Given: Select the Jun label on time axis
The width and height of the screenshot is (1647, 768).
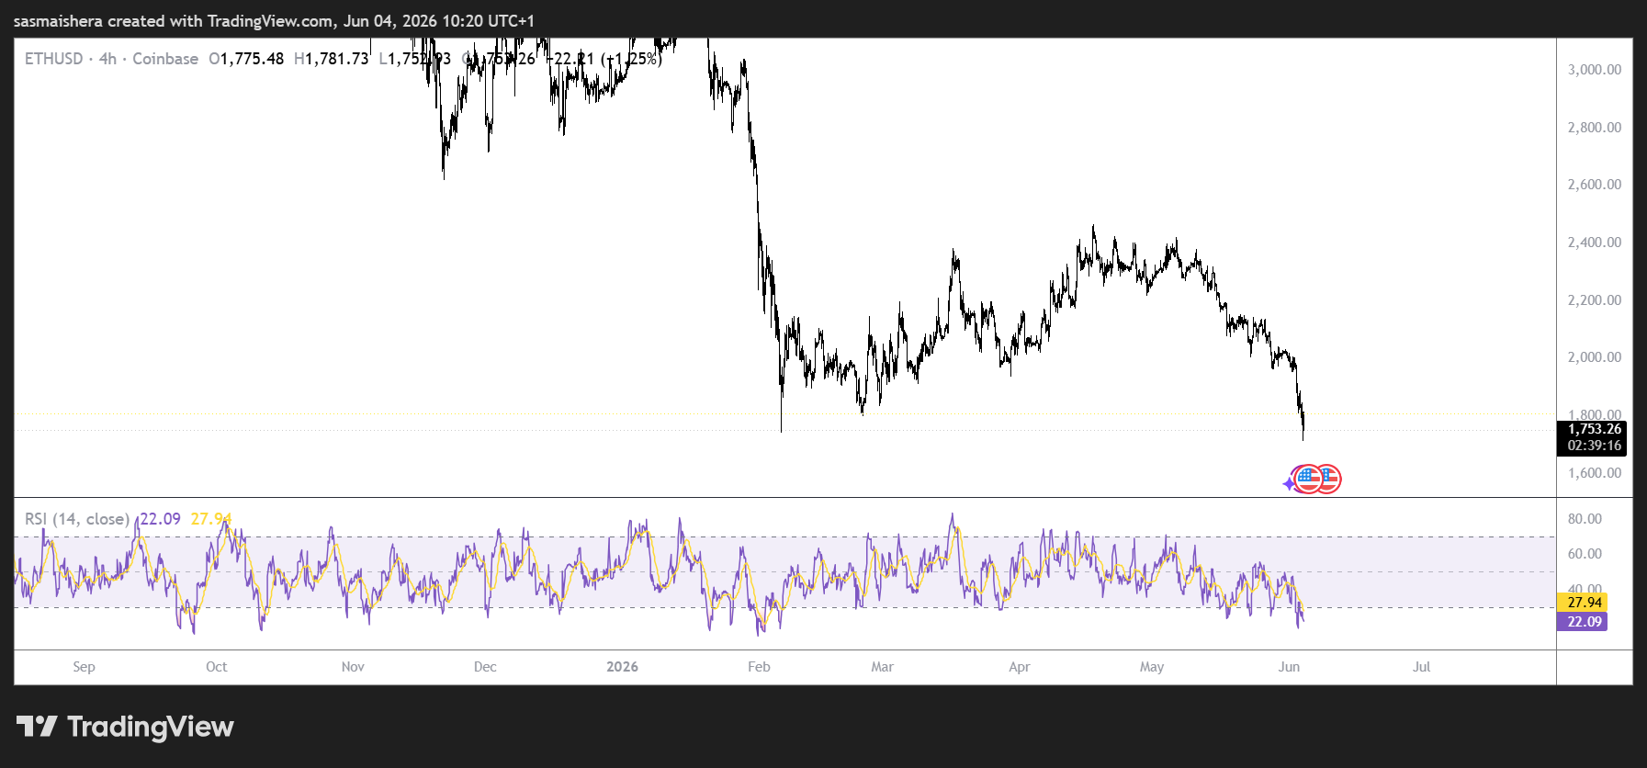Looking at the screenshot, I should pyautogui.click(x=1289, y=667).
